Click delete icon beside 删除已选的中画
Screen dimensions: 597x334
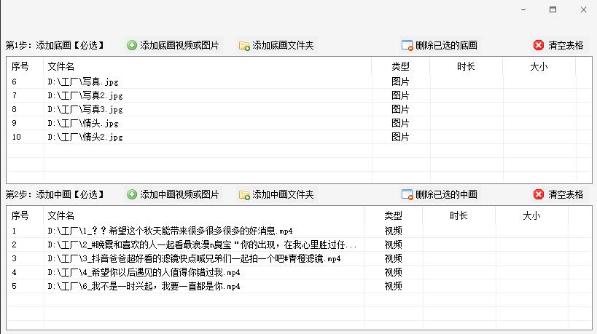click(407, 194)
